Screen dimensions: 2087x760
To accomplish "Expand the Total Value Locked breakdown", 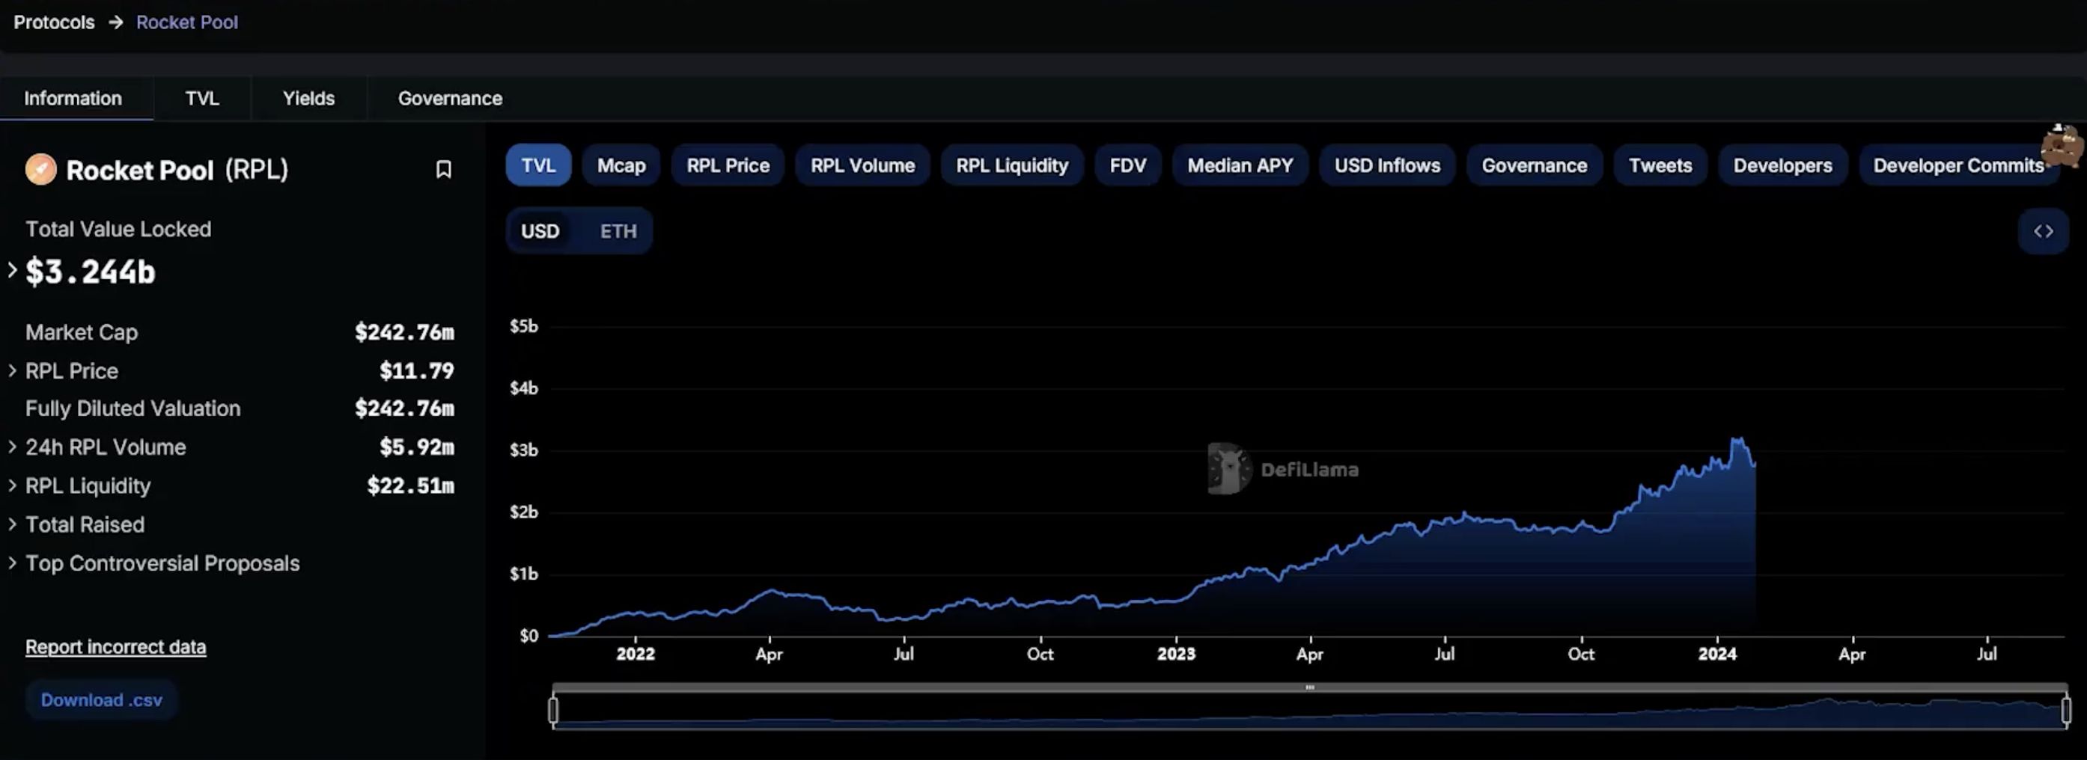I will tap(12, 270).
